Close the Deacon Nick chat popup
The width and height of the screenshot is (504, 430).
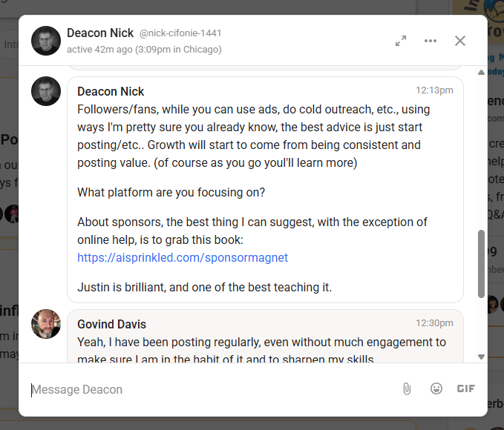click(460, 41)
